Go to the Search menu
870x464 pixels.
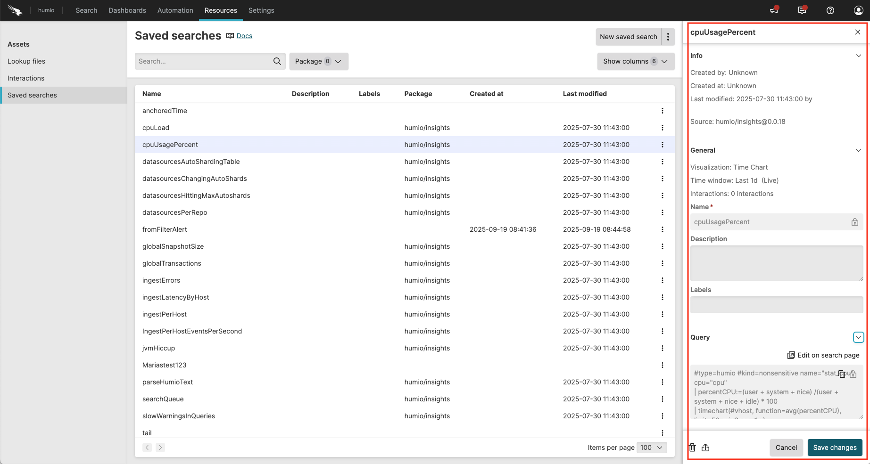(x=86, y=10)
